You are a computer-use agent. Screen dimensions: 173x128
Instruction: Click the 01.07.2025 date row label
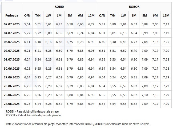tap(12, 59)
